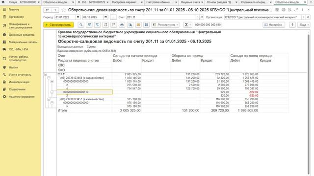Select the 0702000000000510 cell in the report
This screenshot has height=176, width=314.
(x=85, y=92)
